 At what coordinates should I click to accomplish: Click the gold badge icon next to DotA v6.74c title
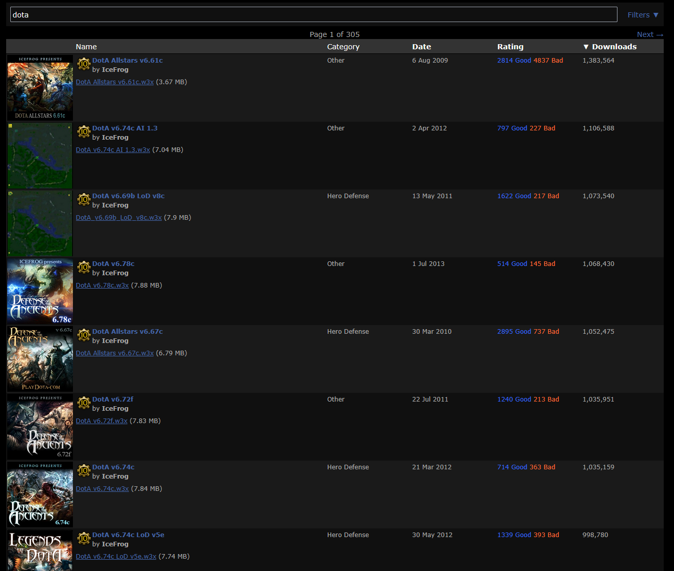tap(84, 470)
